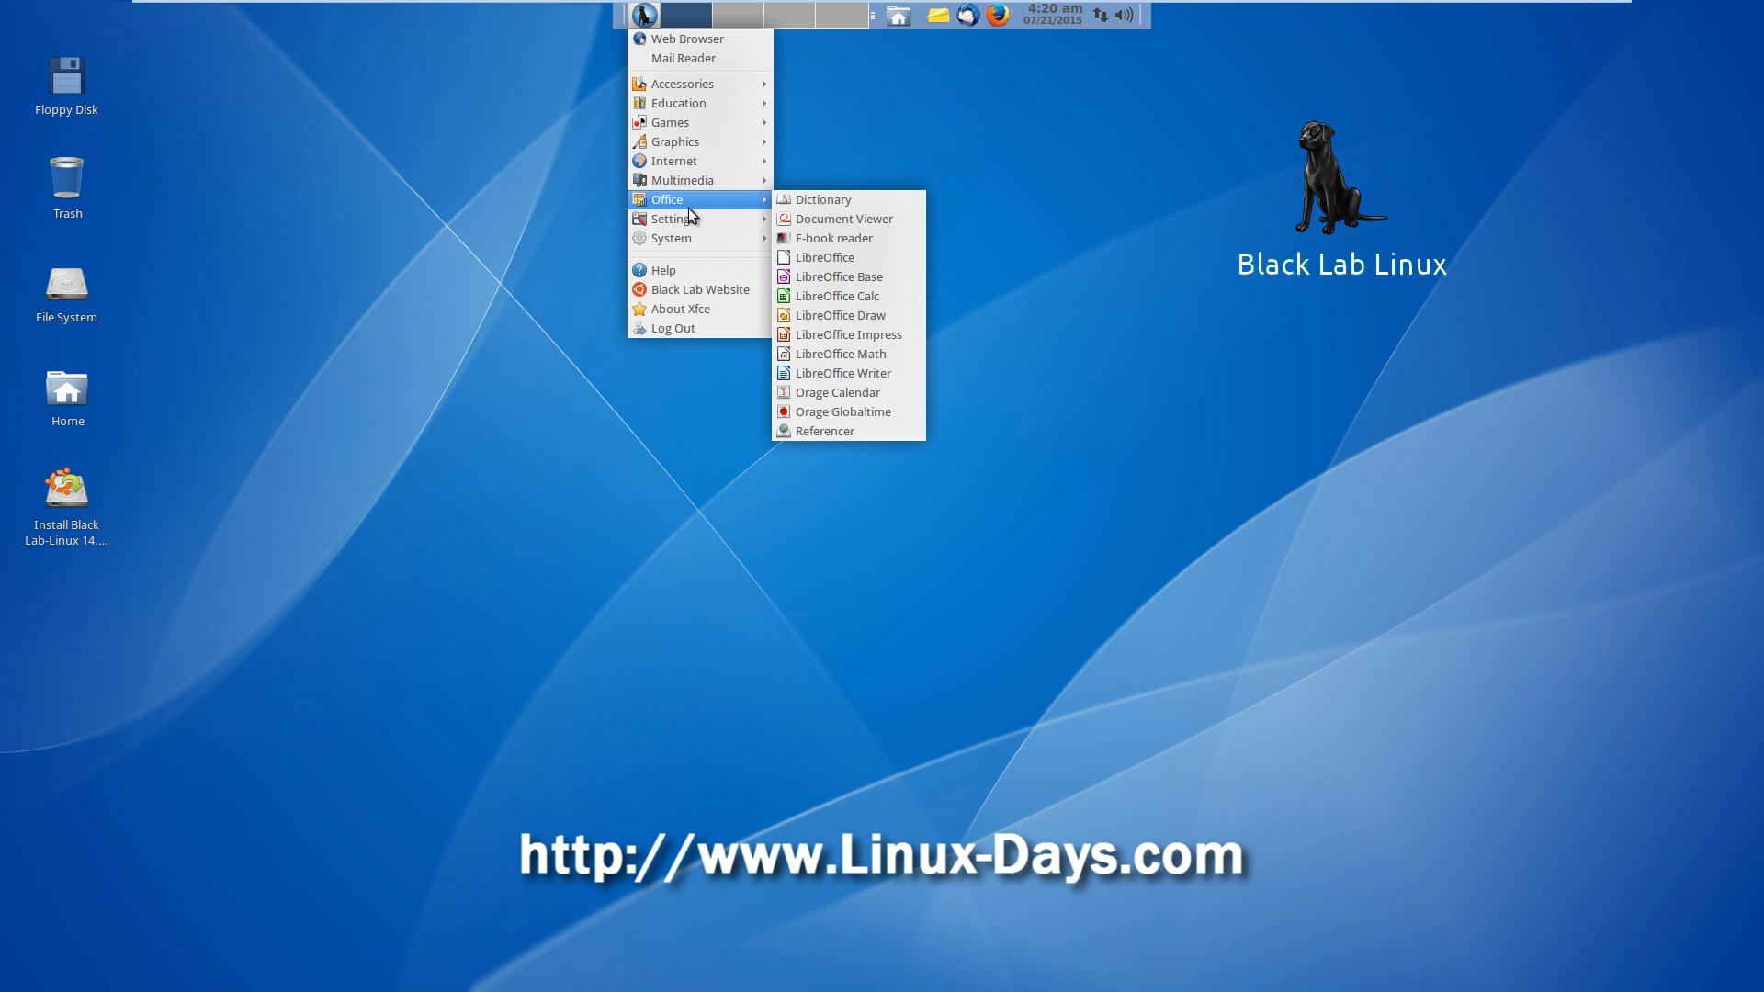Launch Document Viewer from Office submenu
1764x992 pixels.
click(849, 219)
